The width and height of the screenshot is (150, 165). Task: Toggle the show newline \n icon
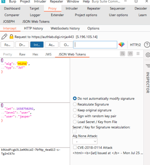pyautogui.click(x=130, y=54)
